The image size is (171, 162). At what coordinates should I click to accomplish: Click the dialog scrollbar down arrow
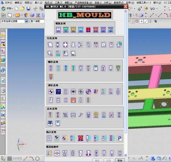(x=126, y=156)
